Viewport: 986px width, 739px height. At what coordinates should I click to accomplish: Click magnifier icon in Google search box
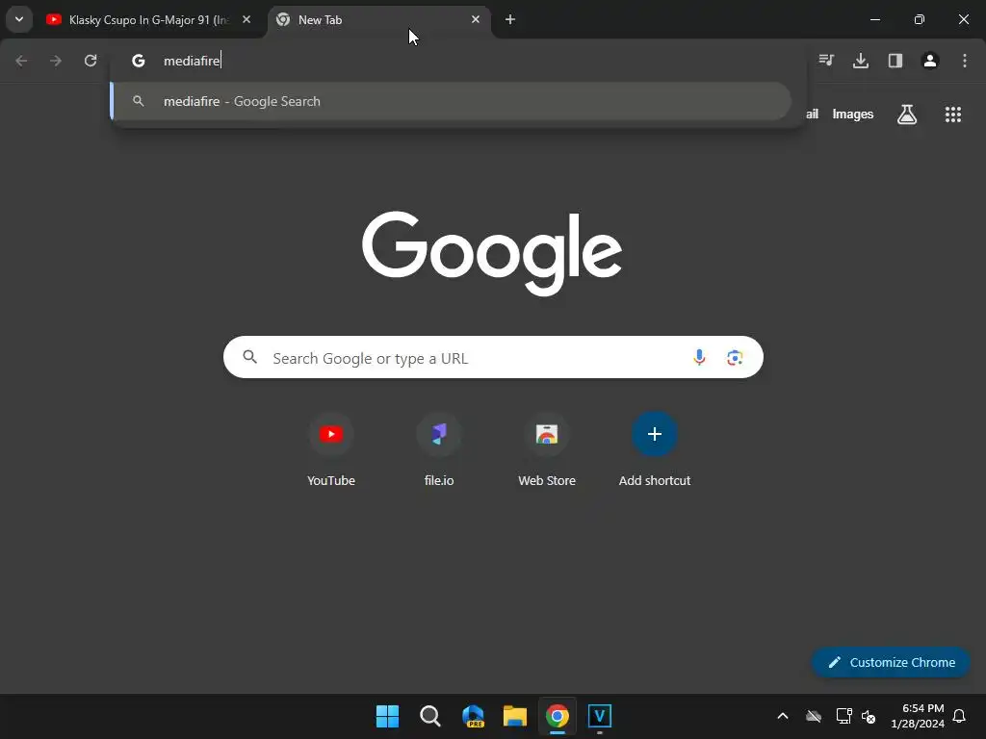250,358
